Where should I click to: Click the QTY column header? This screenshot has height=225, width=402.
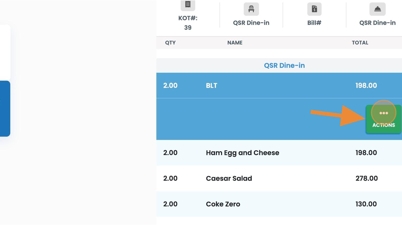coord(170,43)
